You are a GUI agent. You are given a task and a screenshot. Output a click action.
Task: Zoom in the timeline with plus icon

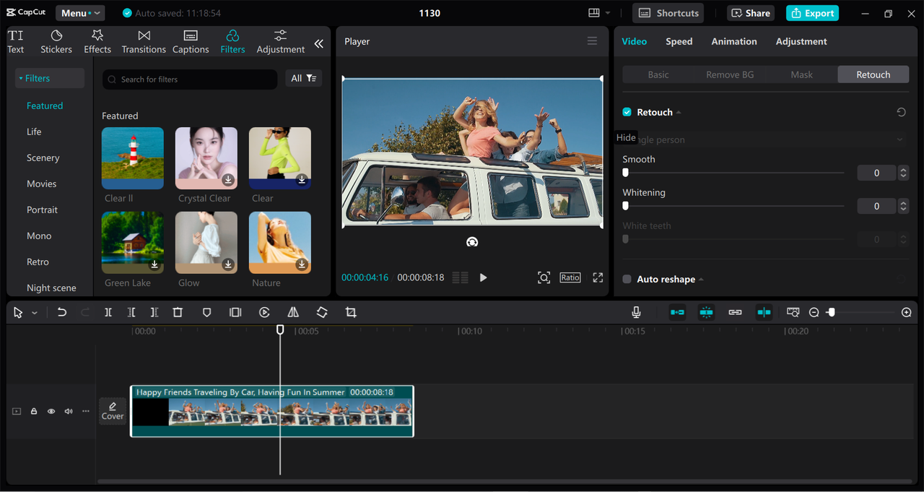907,312
